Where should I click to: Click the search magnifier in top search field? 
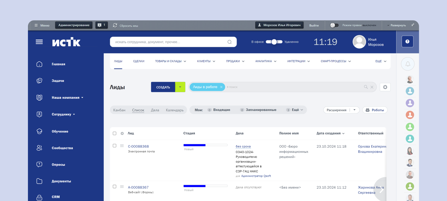point(229,42)
